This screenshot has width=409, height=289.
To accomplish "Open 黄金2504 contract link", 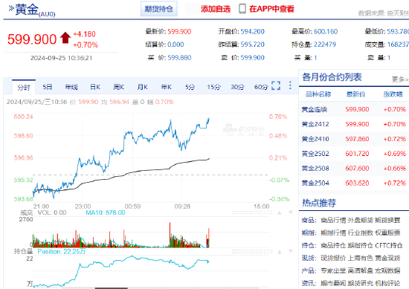I will [x=315, y=184].
